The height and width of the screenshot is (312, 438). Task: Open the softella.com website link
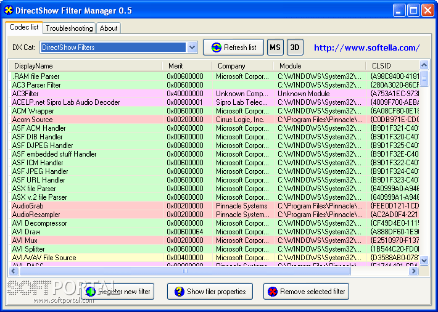[366, 47]
